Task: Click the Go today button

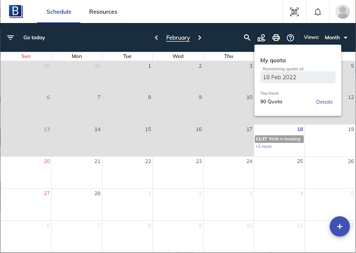Action: pyautogui.click(x=34, y=38)
